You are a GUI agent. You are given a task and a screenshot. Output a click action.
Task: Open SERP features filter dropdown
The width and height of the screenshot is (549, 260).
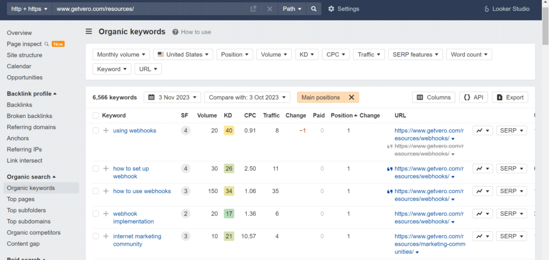pyautogui.click(x=416, y=55)
